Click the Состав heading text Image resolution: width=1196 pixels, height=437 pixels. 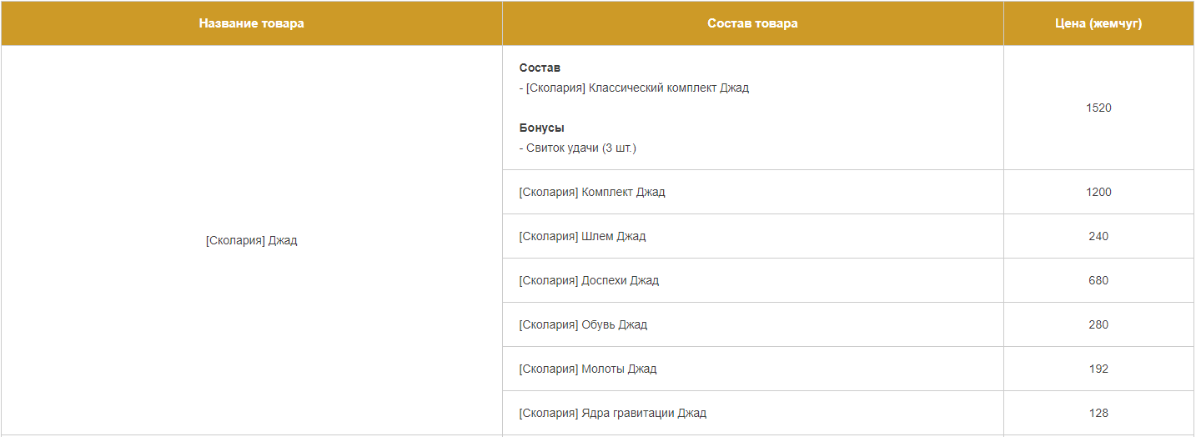[x=540, y=68]
